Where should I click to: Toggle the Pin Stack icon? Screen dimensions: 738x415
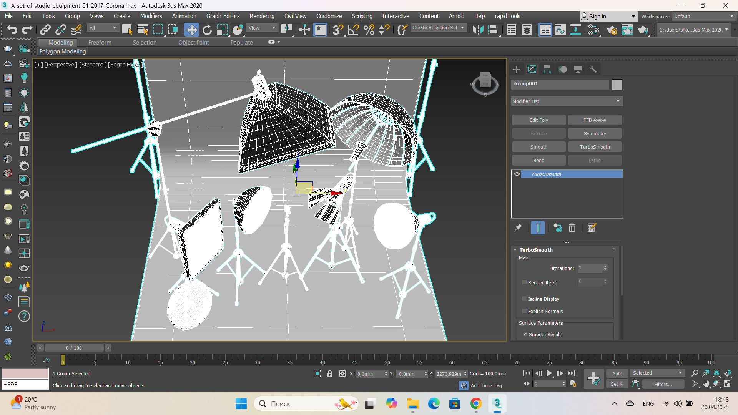(518, 228)
